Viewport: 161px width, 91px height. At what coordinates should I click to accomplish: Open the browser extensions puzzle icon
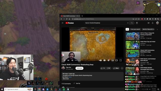pos(150,19)
